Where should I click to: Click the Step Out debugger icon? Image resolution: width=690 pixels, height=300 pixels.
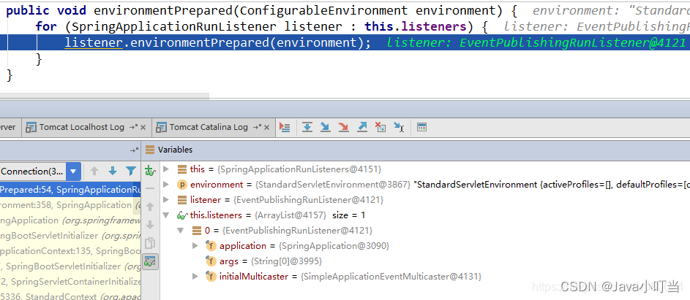(x=361, y=128)
